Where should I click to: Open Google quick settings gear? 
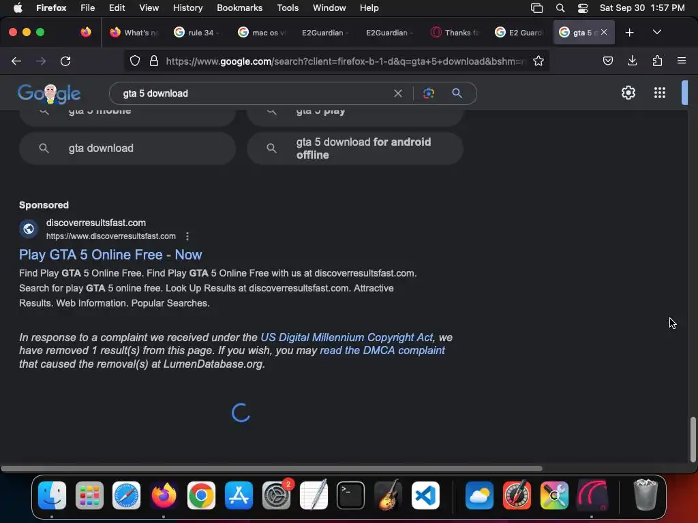[628, 93]
